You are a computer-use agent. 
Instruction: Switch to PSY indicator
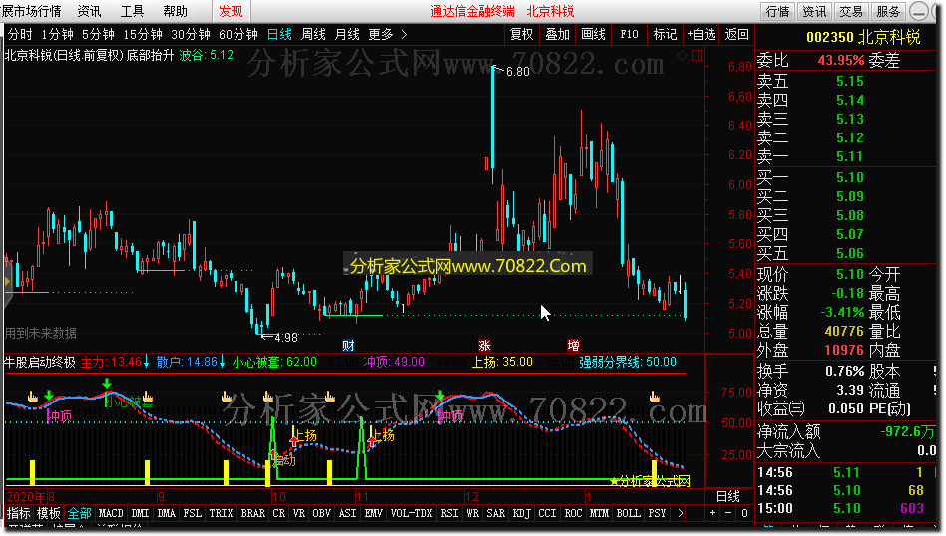point(657,513)
